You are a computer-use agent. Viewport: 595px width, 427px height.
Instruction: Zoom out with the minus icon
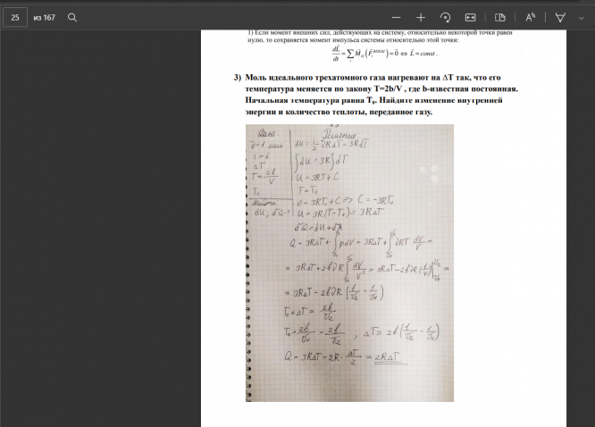click(396, 18)
